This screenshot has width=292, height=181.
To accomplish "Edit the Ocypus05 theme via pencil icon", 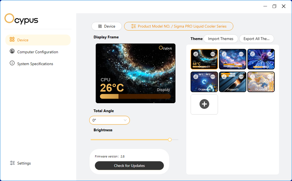I will click(x=224, y=77).
